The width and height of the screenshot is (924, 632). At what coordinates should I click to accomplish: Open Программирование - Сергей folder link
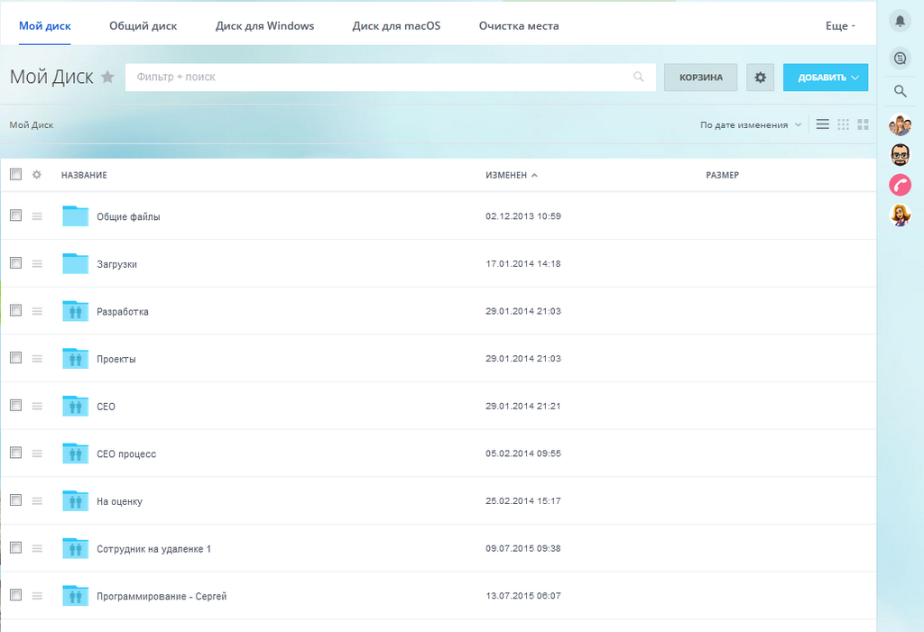click(162, 596)
